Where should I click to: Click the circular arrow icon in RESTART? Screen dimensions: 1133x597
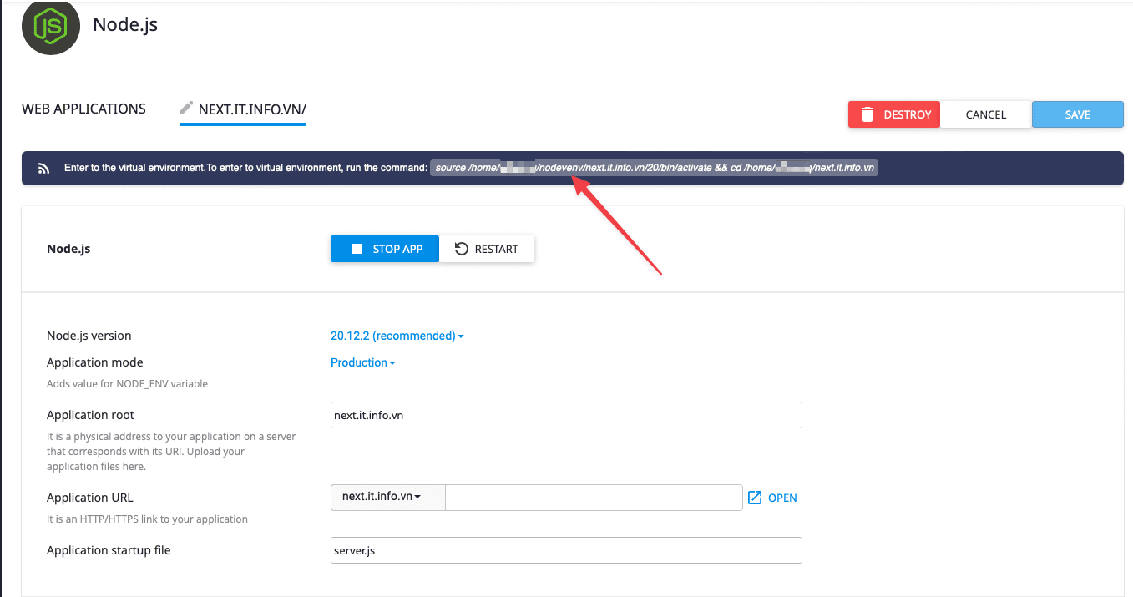pos(462,248)
